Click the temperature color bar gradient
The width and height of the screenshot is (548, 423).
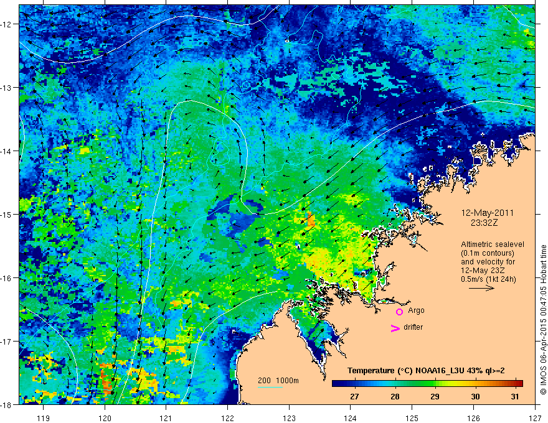click(x=427, y=384)
